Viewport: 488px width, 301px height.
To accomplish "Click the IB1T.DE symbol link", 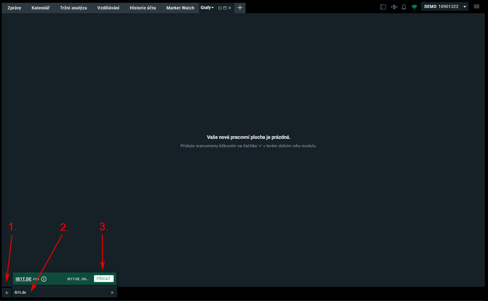I will pos(24,279).
